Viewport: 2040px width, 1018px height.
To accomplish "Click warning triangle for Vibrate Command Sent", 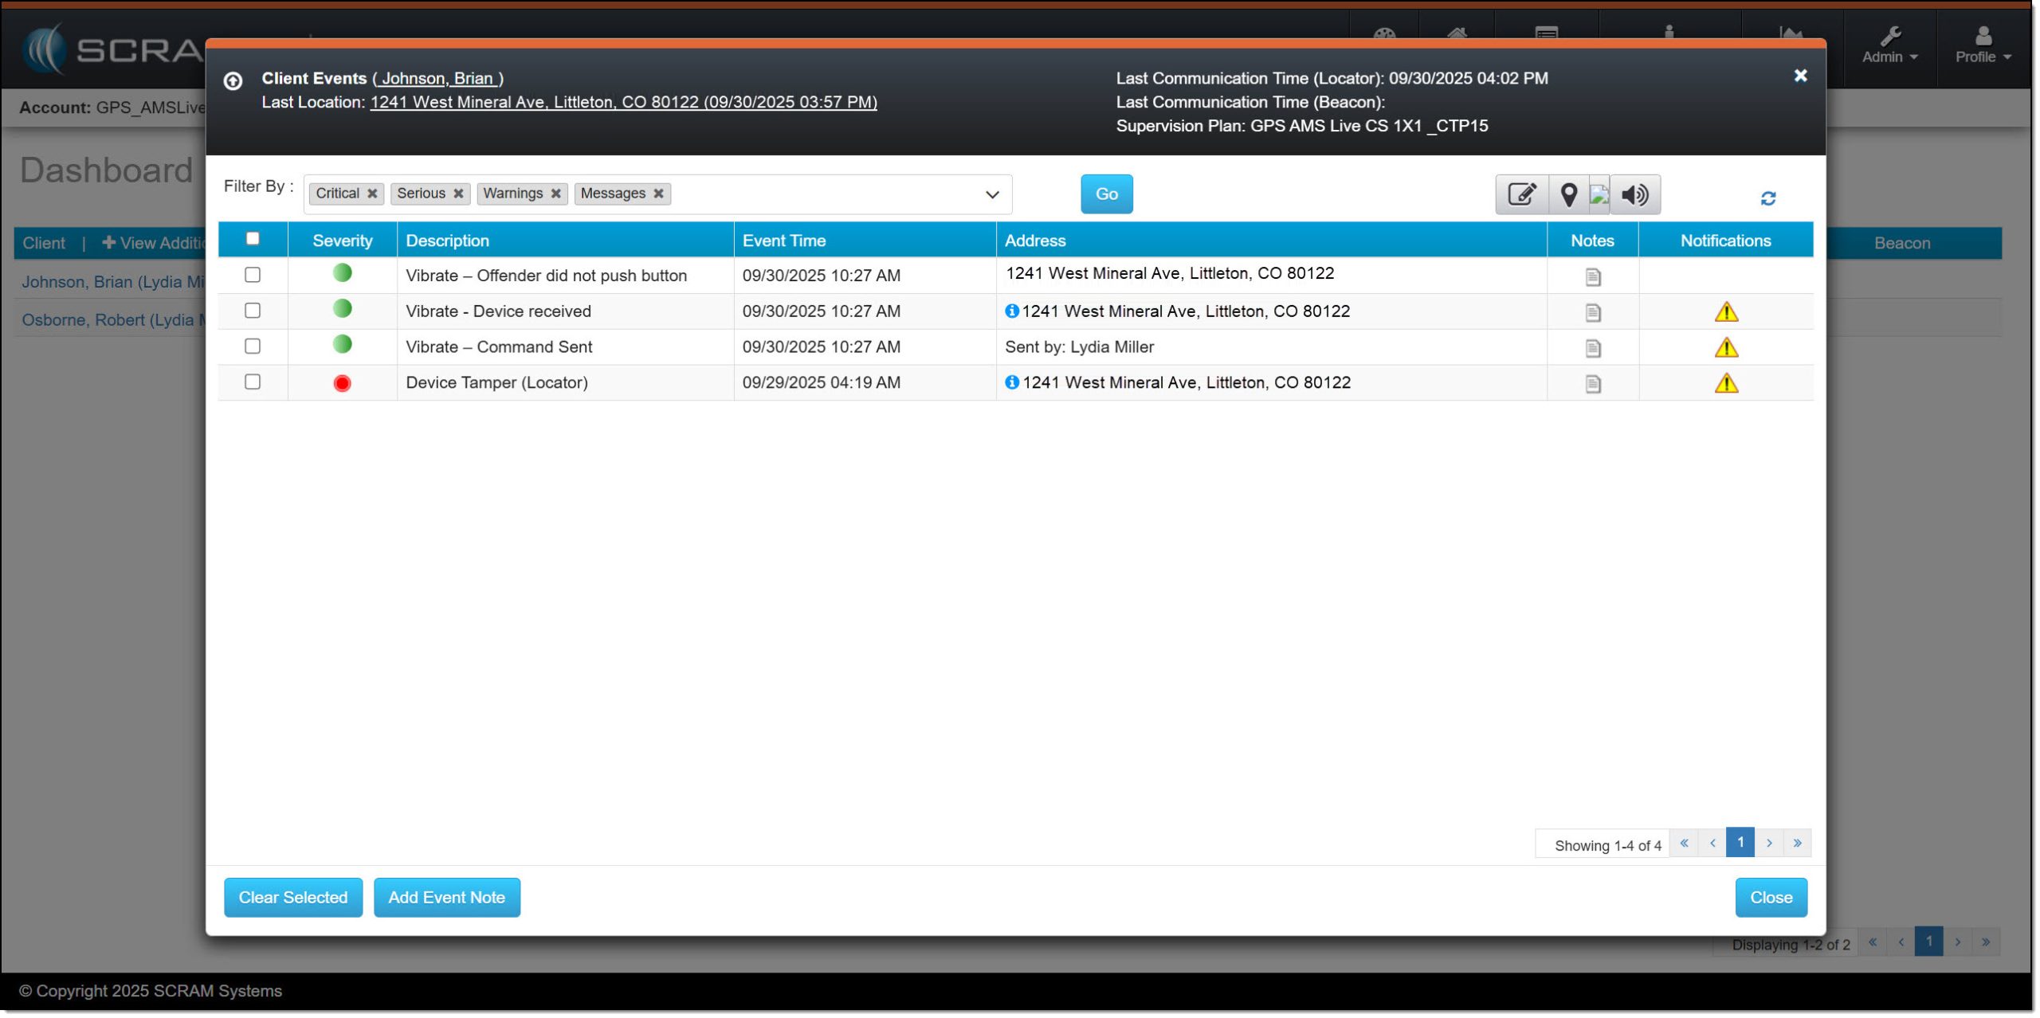I will tap(1725, 348).
